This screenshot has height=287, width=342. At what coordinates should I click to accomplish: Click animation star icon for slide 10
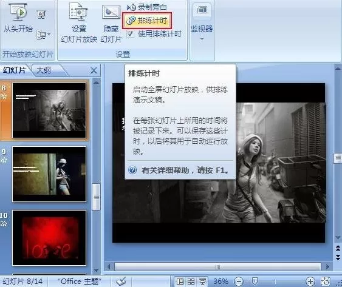click(4, 223)
